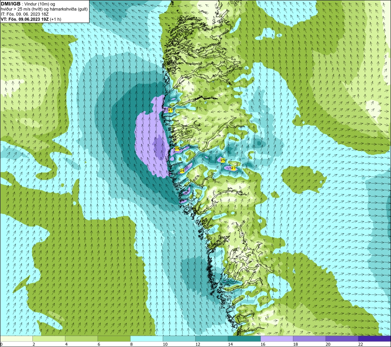Click the scale tick label '0'
The height and width of the screenshot is (347, 391).
1,345
